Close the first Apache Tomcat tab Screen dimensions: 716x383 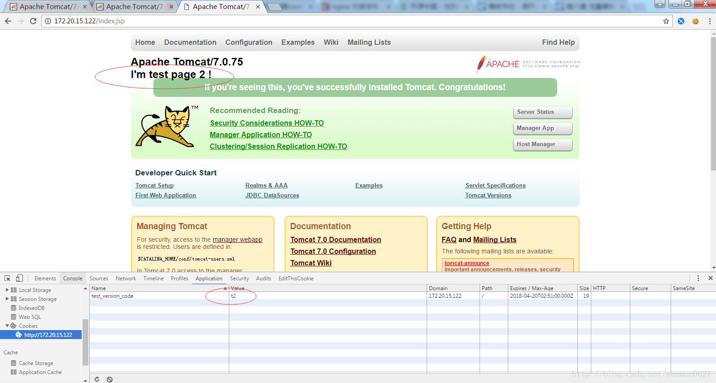[x=85, y=7]
